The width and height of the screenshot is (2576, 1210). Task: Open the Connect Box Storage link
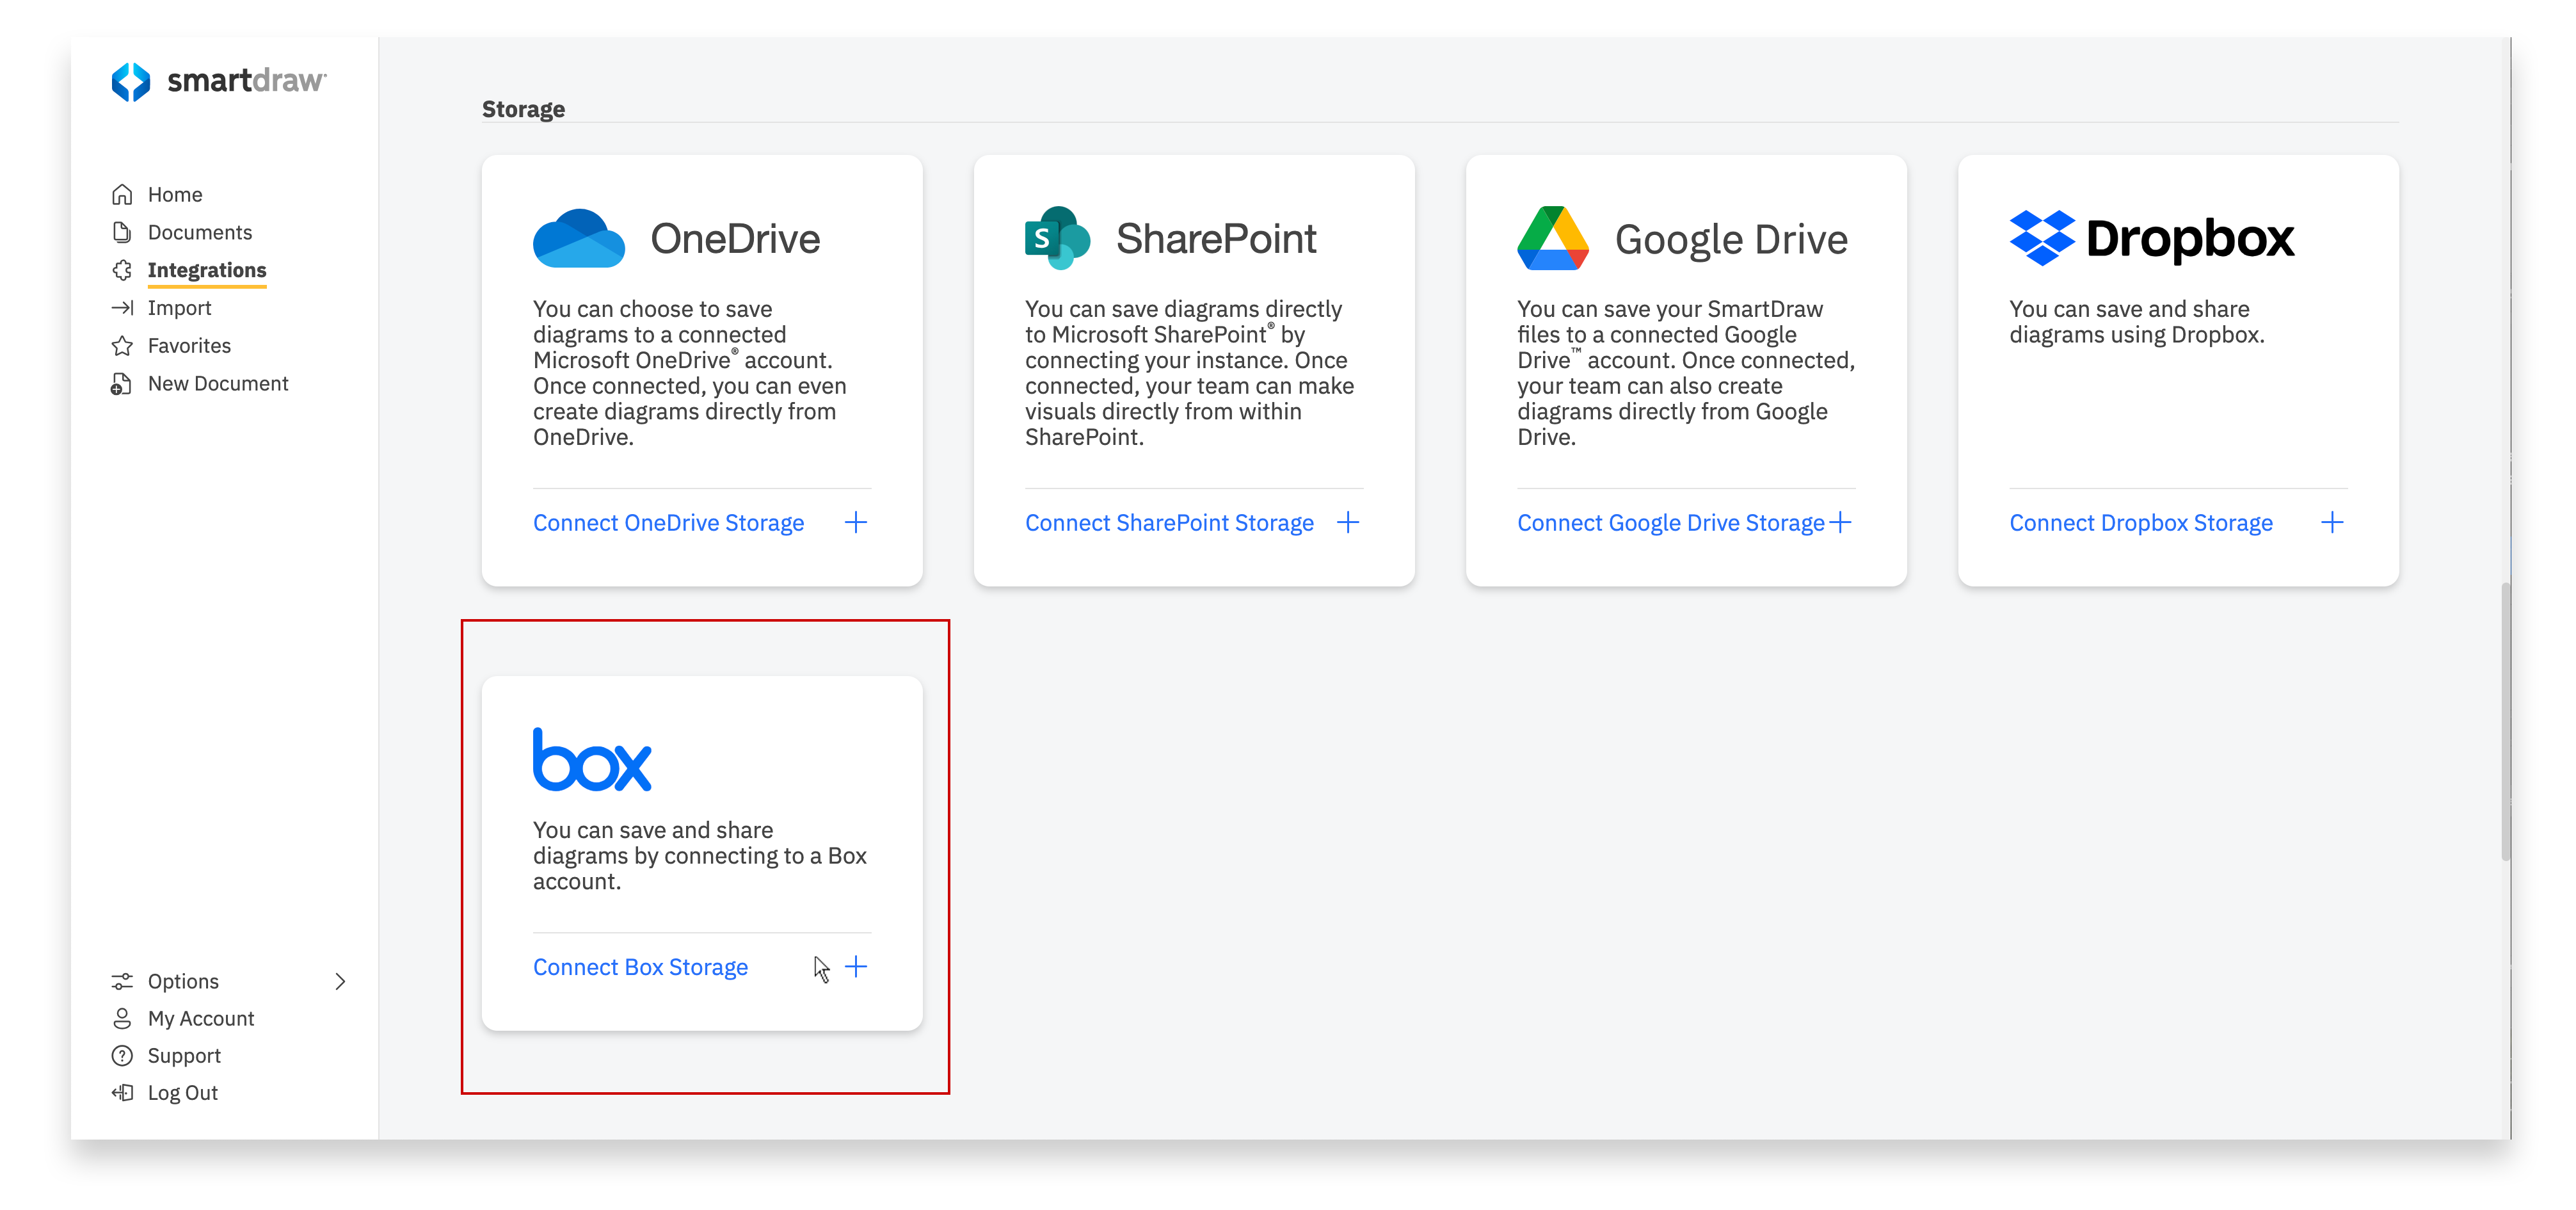(640, 966)
